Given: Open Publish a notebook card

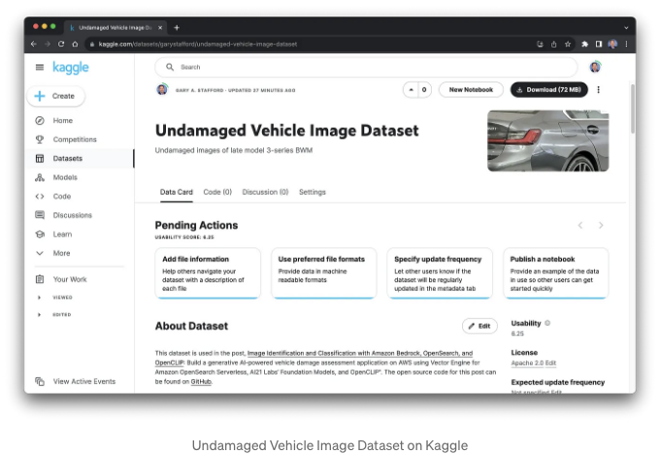Looking at the screenshot, I should click(556, 274).
